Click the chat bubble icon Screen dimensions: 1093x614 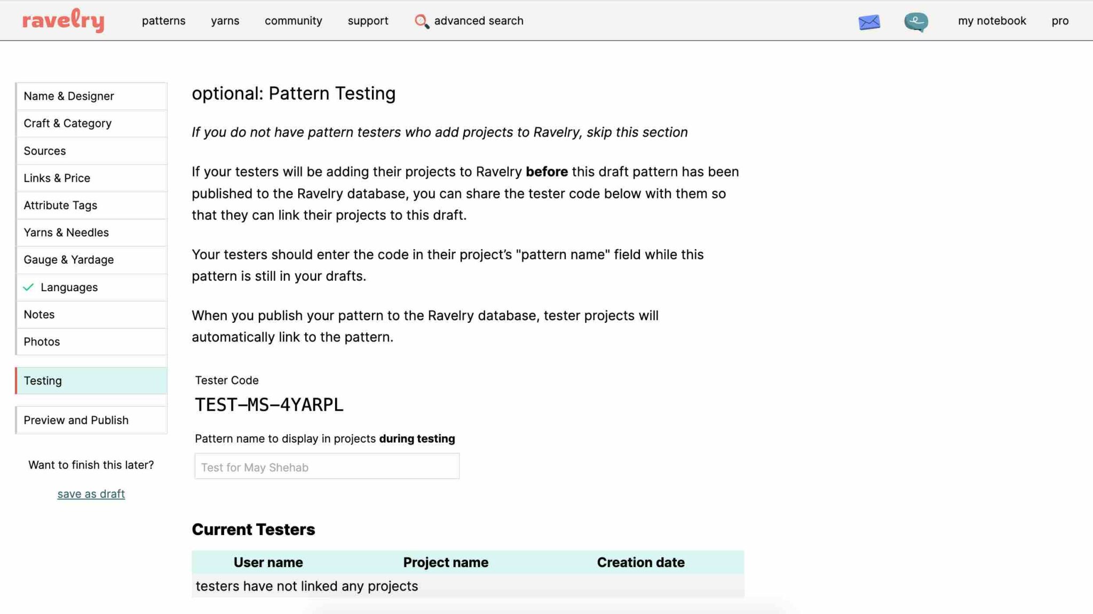point(916,21)
